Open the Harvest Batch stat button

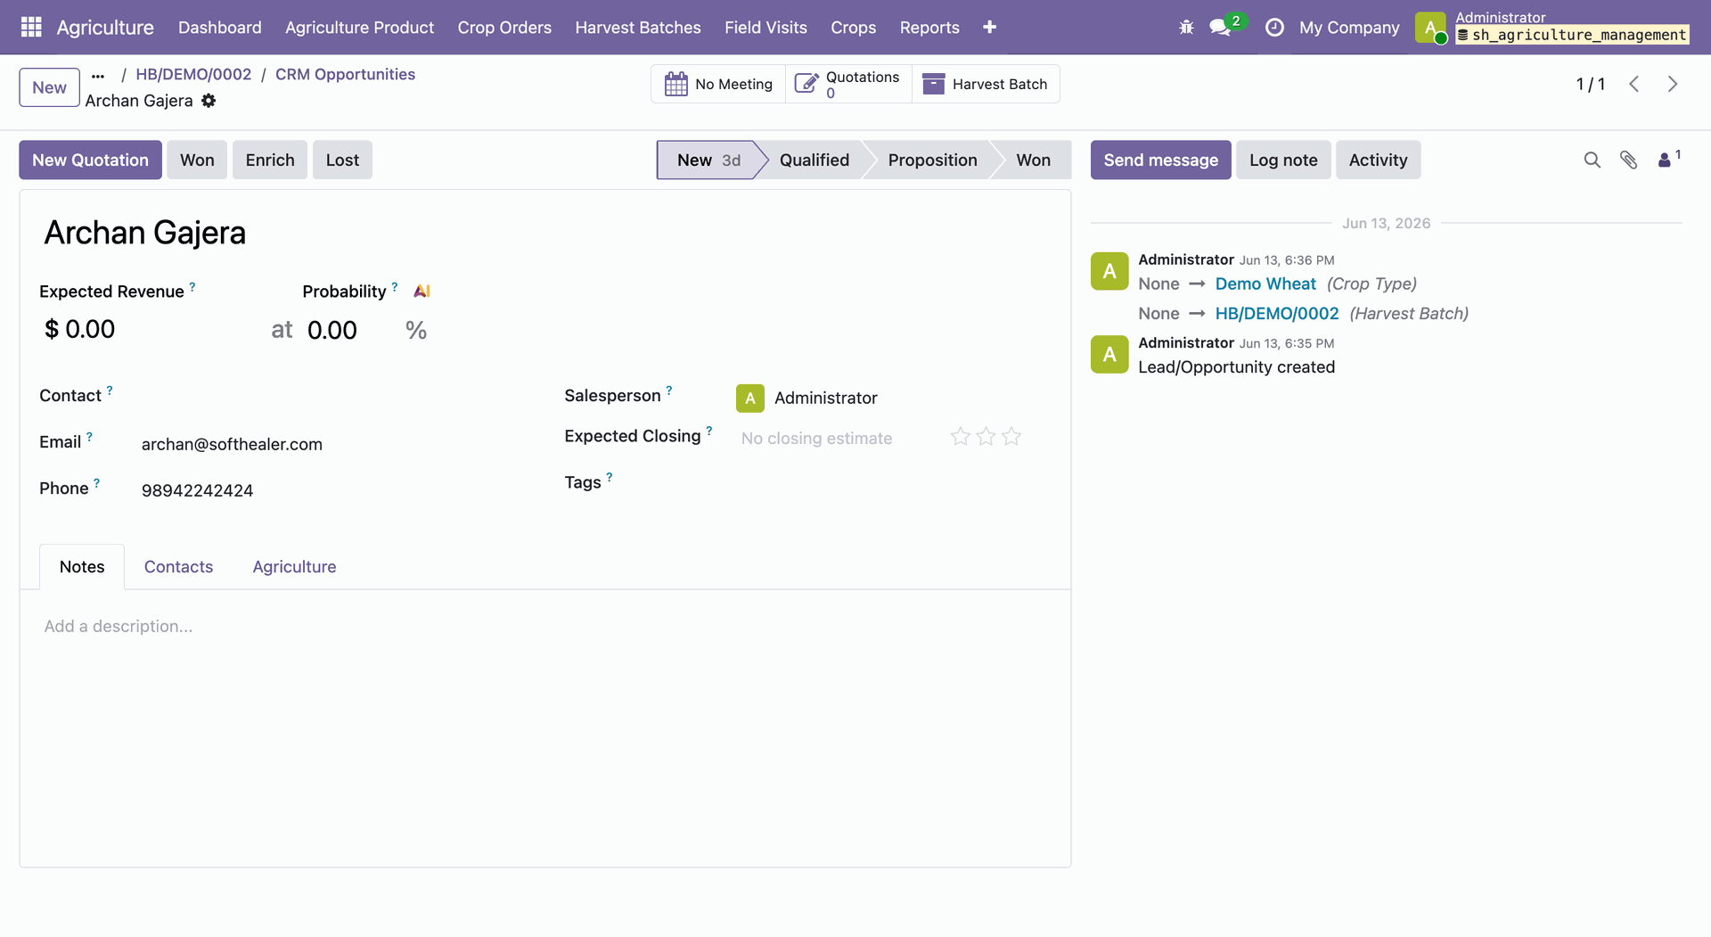click(x=986, y=84)
